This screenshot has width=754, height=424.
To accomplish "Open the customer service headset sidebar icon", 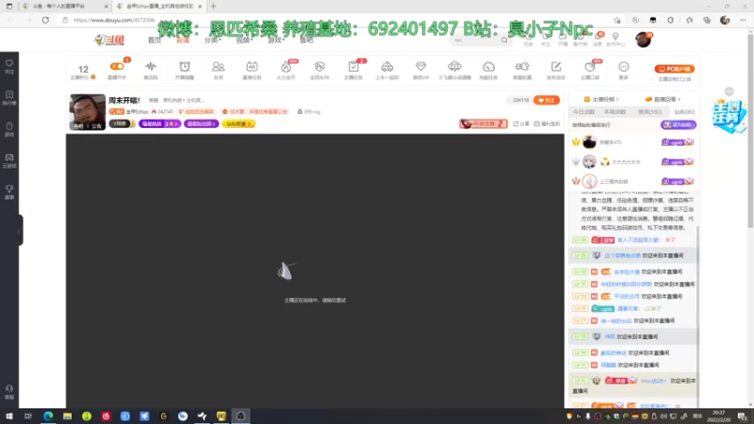I will (x=9, y=392).
